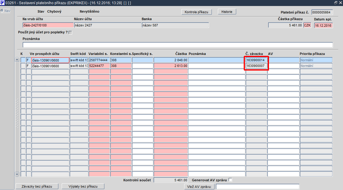The height and width of the screenshot is (190, 343).
Task: Close the EKPRIKEX window
Action: coord(341,3)
